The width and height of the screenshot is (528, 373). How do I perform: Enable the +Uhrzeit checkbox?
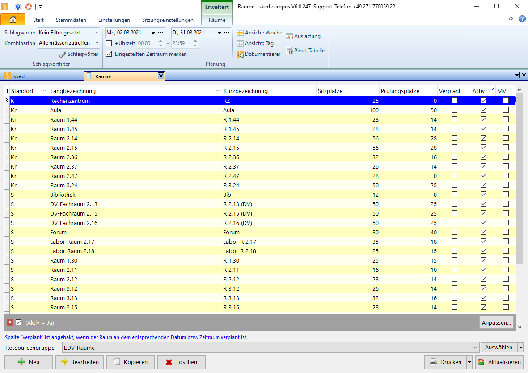pos(109,43)
